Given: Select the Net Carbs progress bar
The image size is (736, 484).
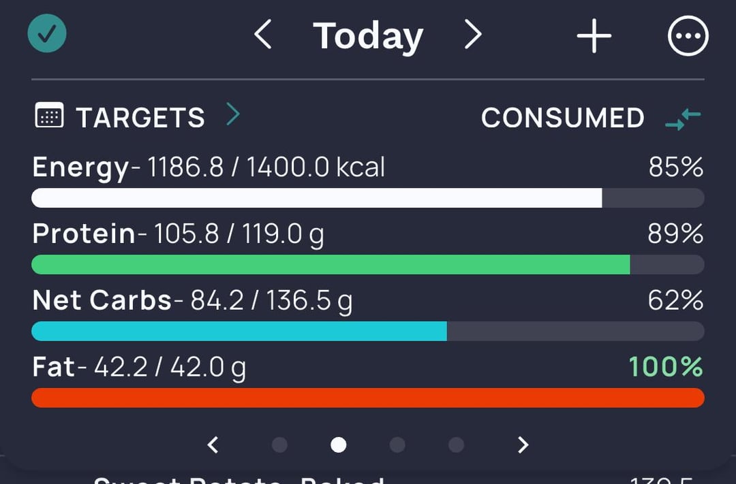Looking at the screenshot, I should coord(368,331).
